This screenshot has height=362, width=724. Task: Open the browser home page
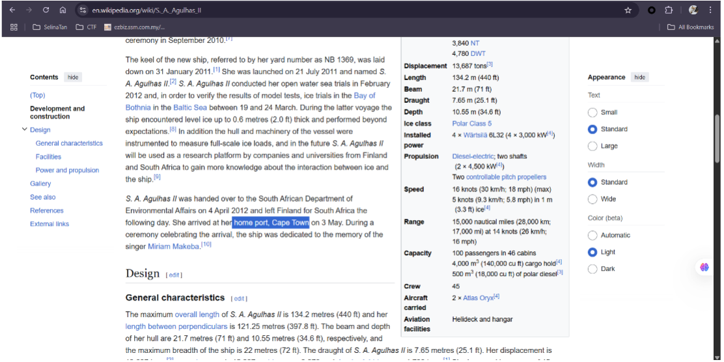click(63, 10)
